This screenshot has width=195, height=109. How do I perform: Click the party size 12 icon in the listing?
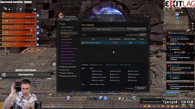click(x=83, y=43)
